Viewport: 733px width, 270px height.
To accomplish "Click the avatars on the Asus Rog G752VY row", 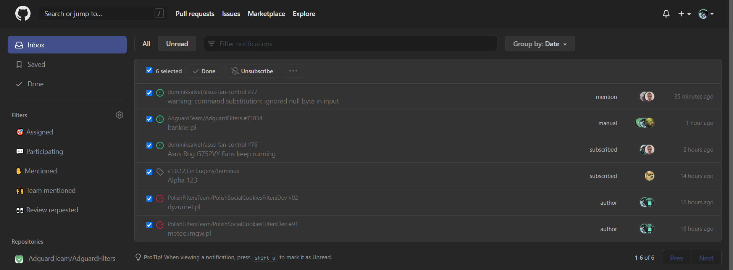I will 647,149.
